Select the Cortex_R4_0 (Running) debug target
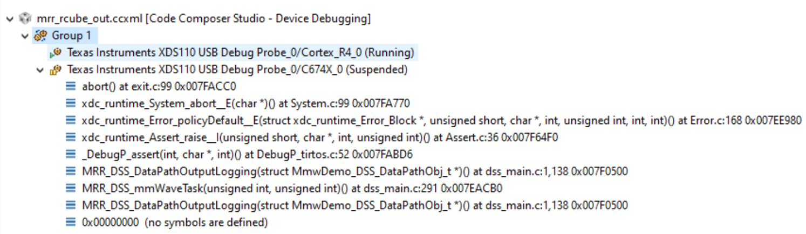 (x=241, y=53)
